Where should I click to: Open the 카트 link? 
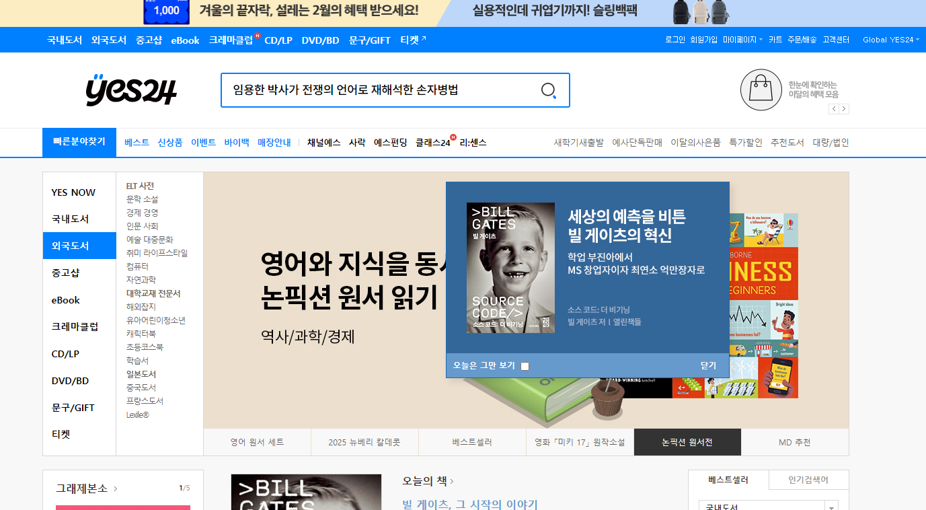coord(775,40)
